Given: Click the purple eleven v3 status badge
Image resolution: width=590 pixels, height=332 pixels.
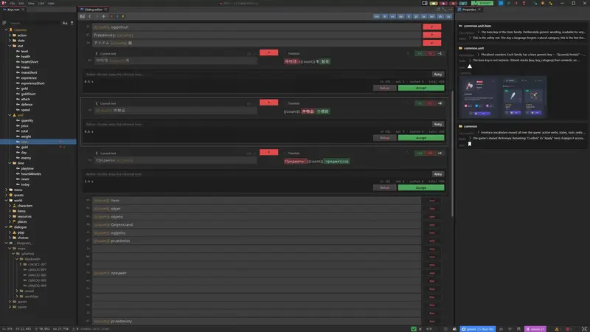Looking at the screenshot, I should click(535, 329).
